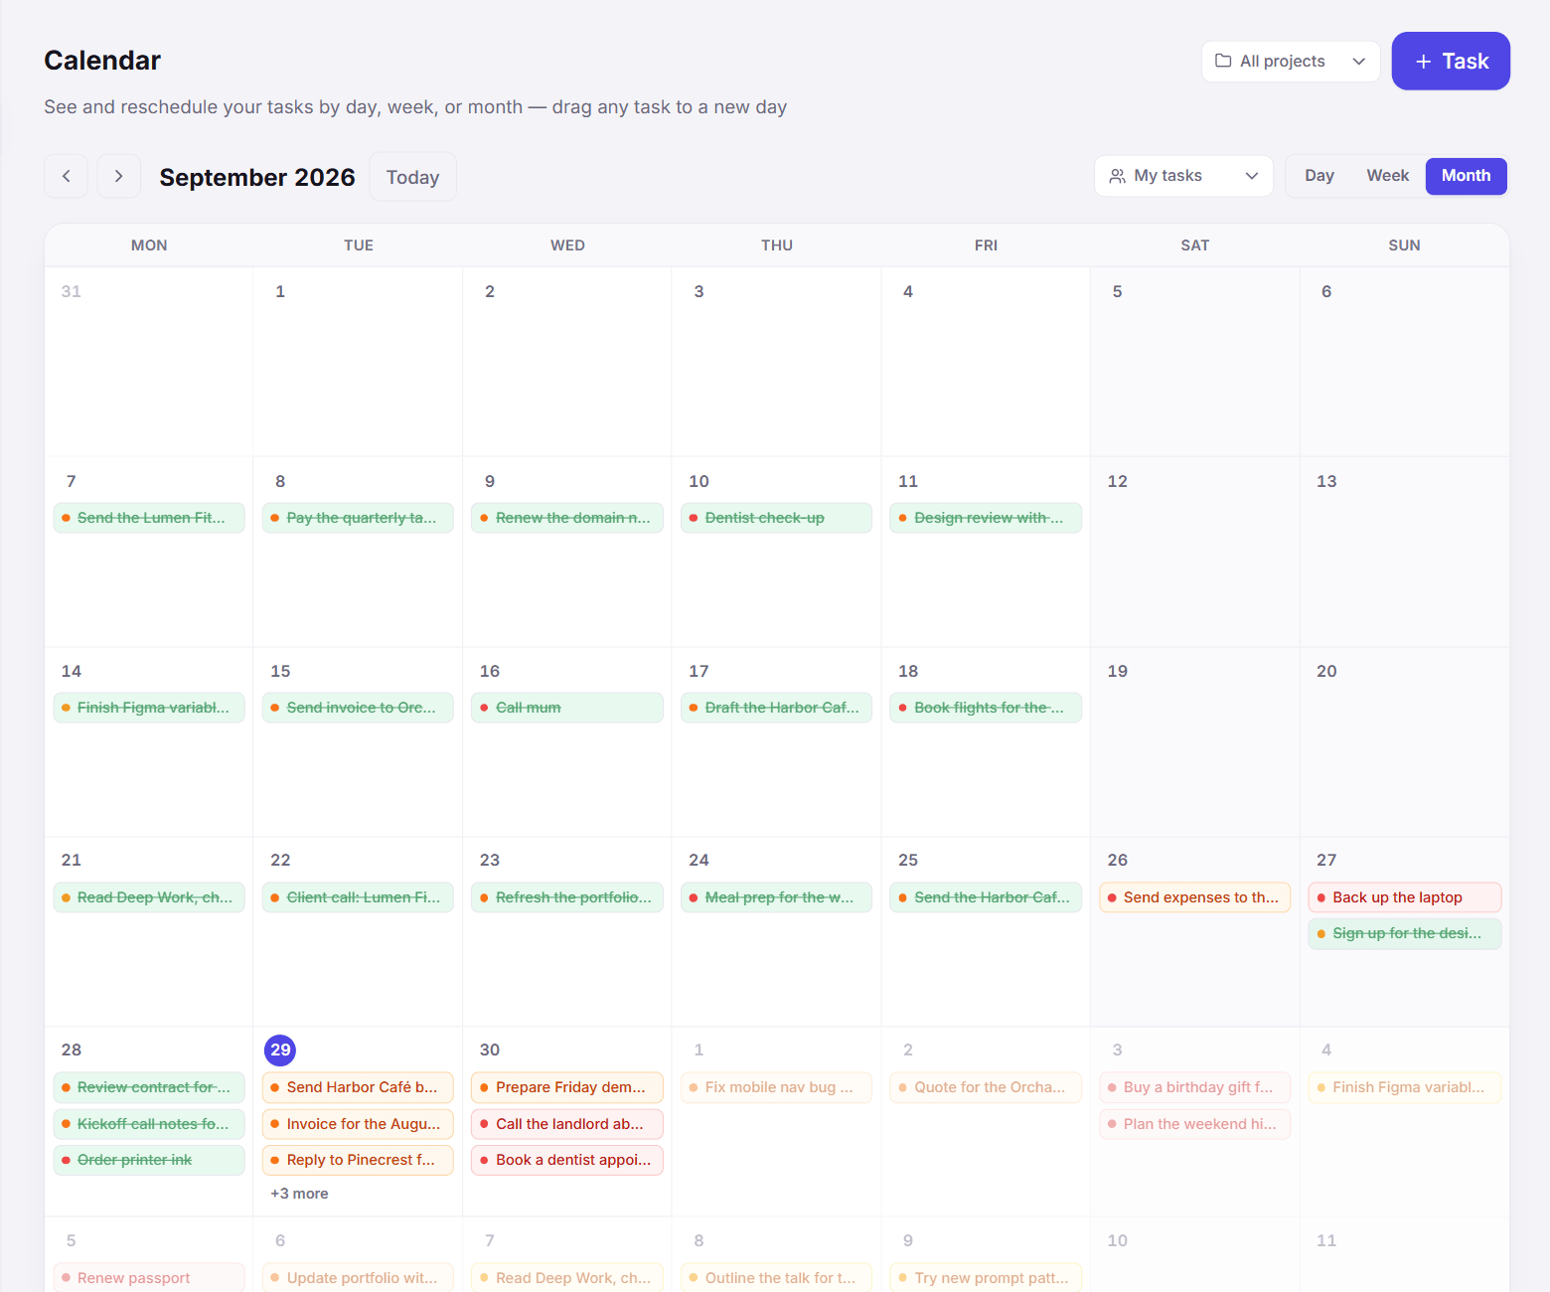The width and height of the screenshot is (1550, 1292).
Task: Open the 'Sign up for the desi...' task
Action: [x=1405, y=933]
